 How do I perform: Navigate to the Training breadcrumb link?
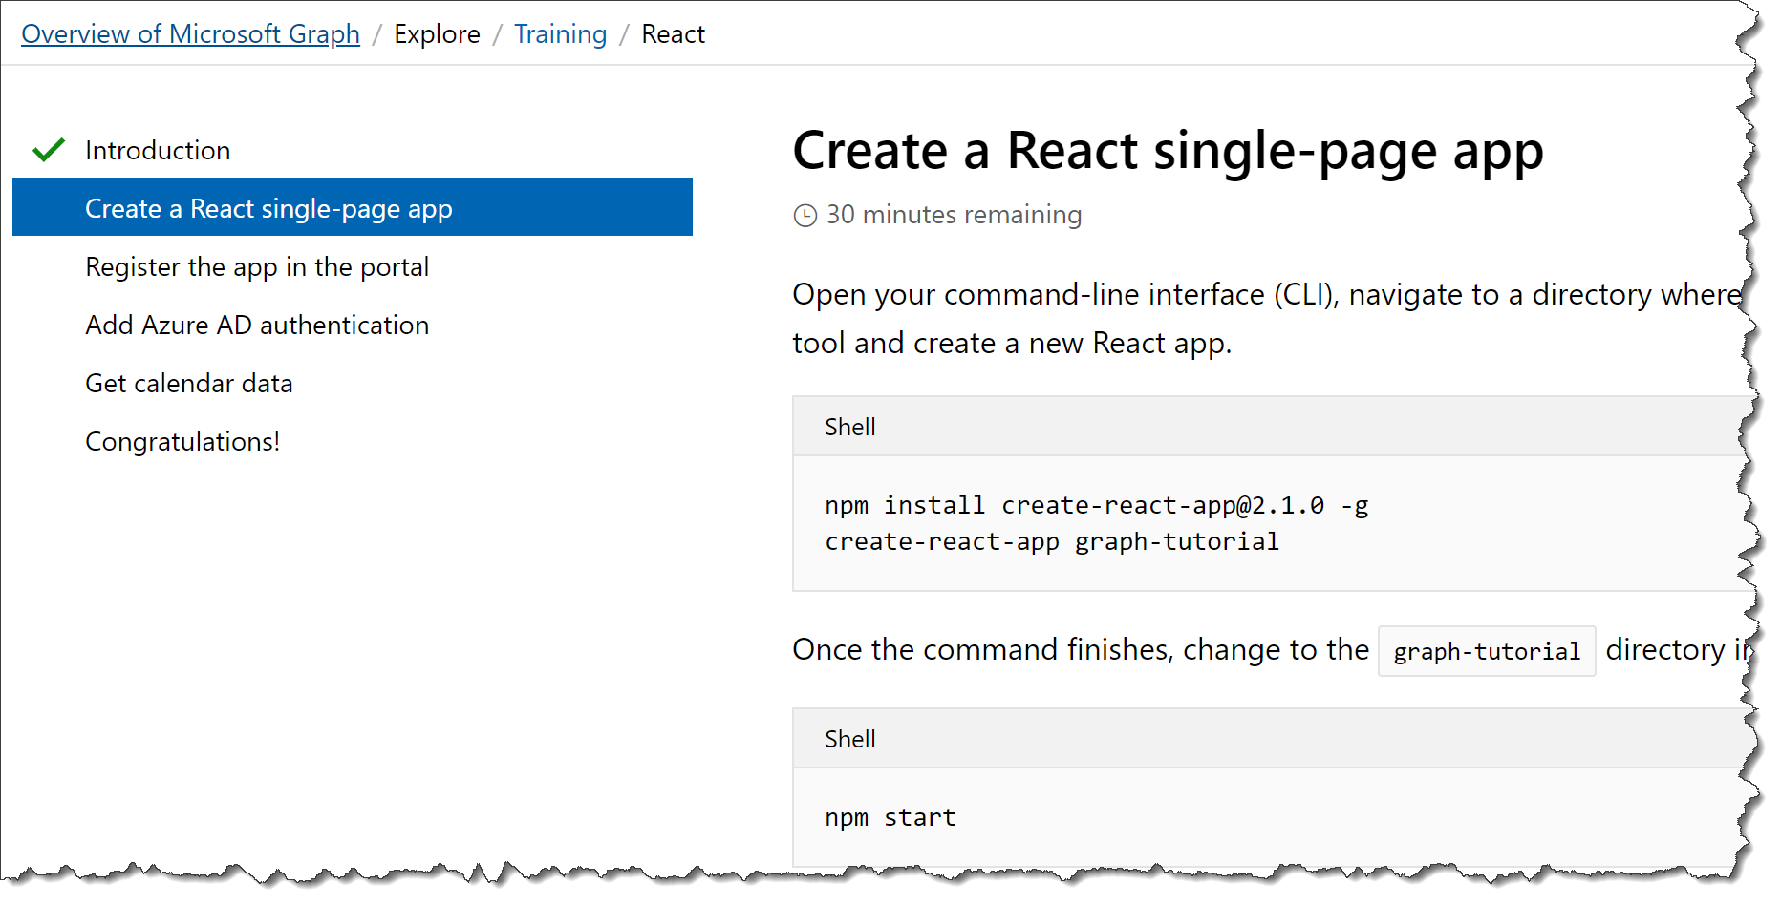(x=560, y=33)
